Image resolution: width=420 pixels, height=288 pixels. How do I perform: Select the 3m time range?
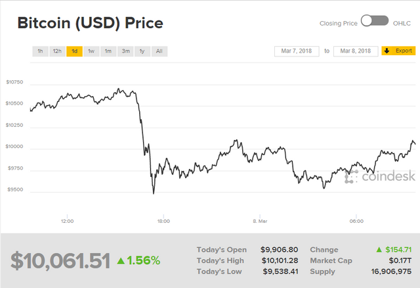(125, 51)
